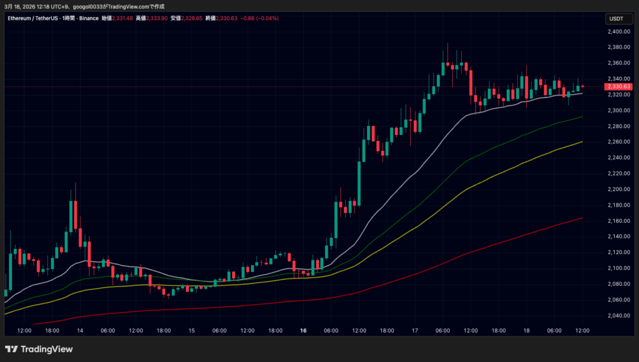
Task: Click the 17 date label on time axis
Action: [413, 330]
